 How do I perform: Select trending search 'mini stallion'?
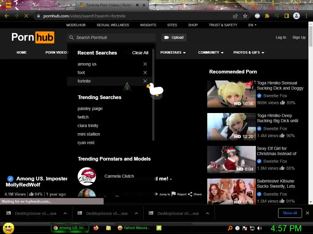[x=89, y=134]
